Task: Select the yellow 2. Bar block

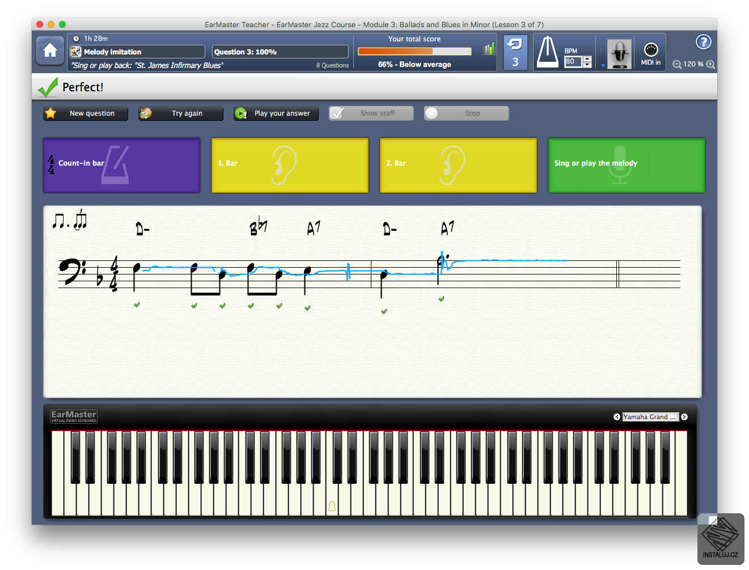Action: click(x=458, y=165)
